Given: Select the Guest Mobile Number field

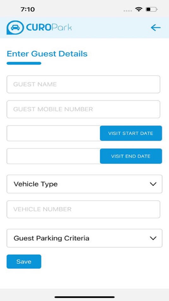Looking at the screenshot, I should (x=83, y=109).
